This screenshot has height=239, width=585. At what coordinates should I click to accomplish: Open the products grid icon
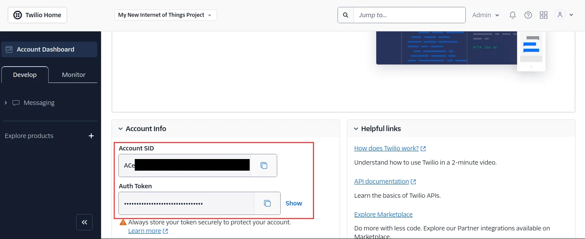544,15
